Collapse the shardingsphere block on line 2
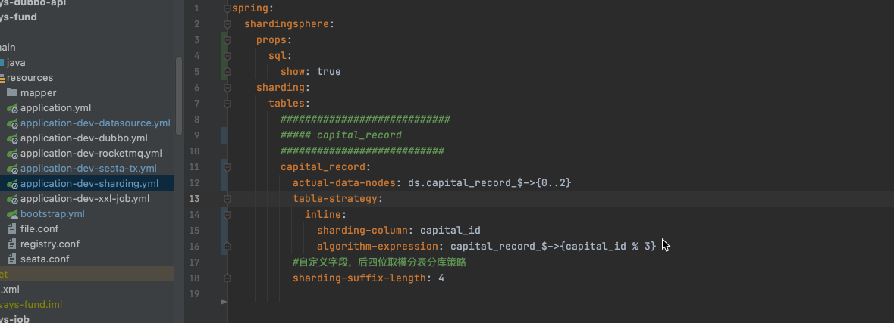This screenshot has width=894, height=323. (227, 24)
